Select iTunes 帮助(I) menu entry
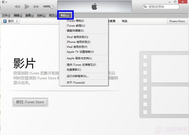 [75, 21]
